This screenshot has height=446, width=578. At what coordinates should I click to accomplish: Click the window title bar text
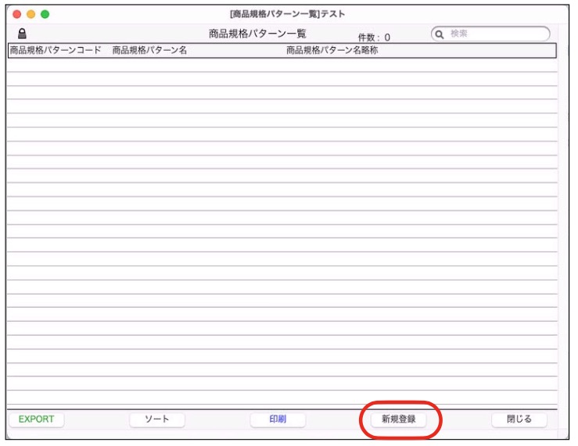point(287,14)
